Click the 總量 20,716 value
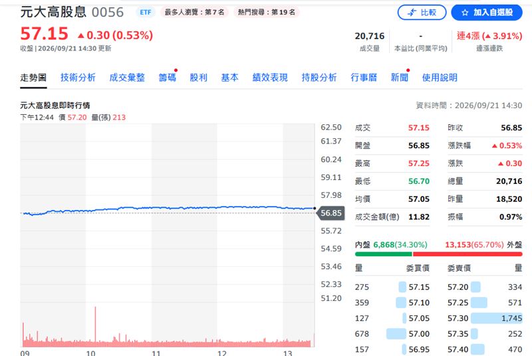Image resolution: width=532 pixels, height=356 pixels. point(509,181)
